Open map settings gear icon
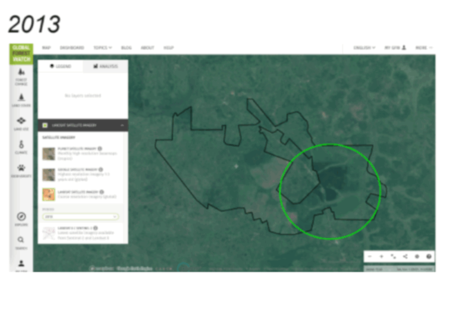The height and width of the screenshot is (312, 450). pyautogui.click(x=417, y=256)
